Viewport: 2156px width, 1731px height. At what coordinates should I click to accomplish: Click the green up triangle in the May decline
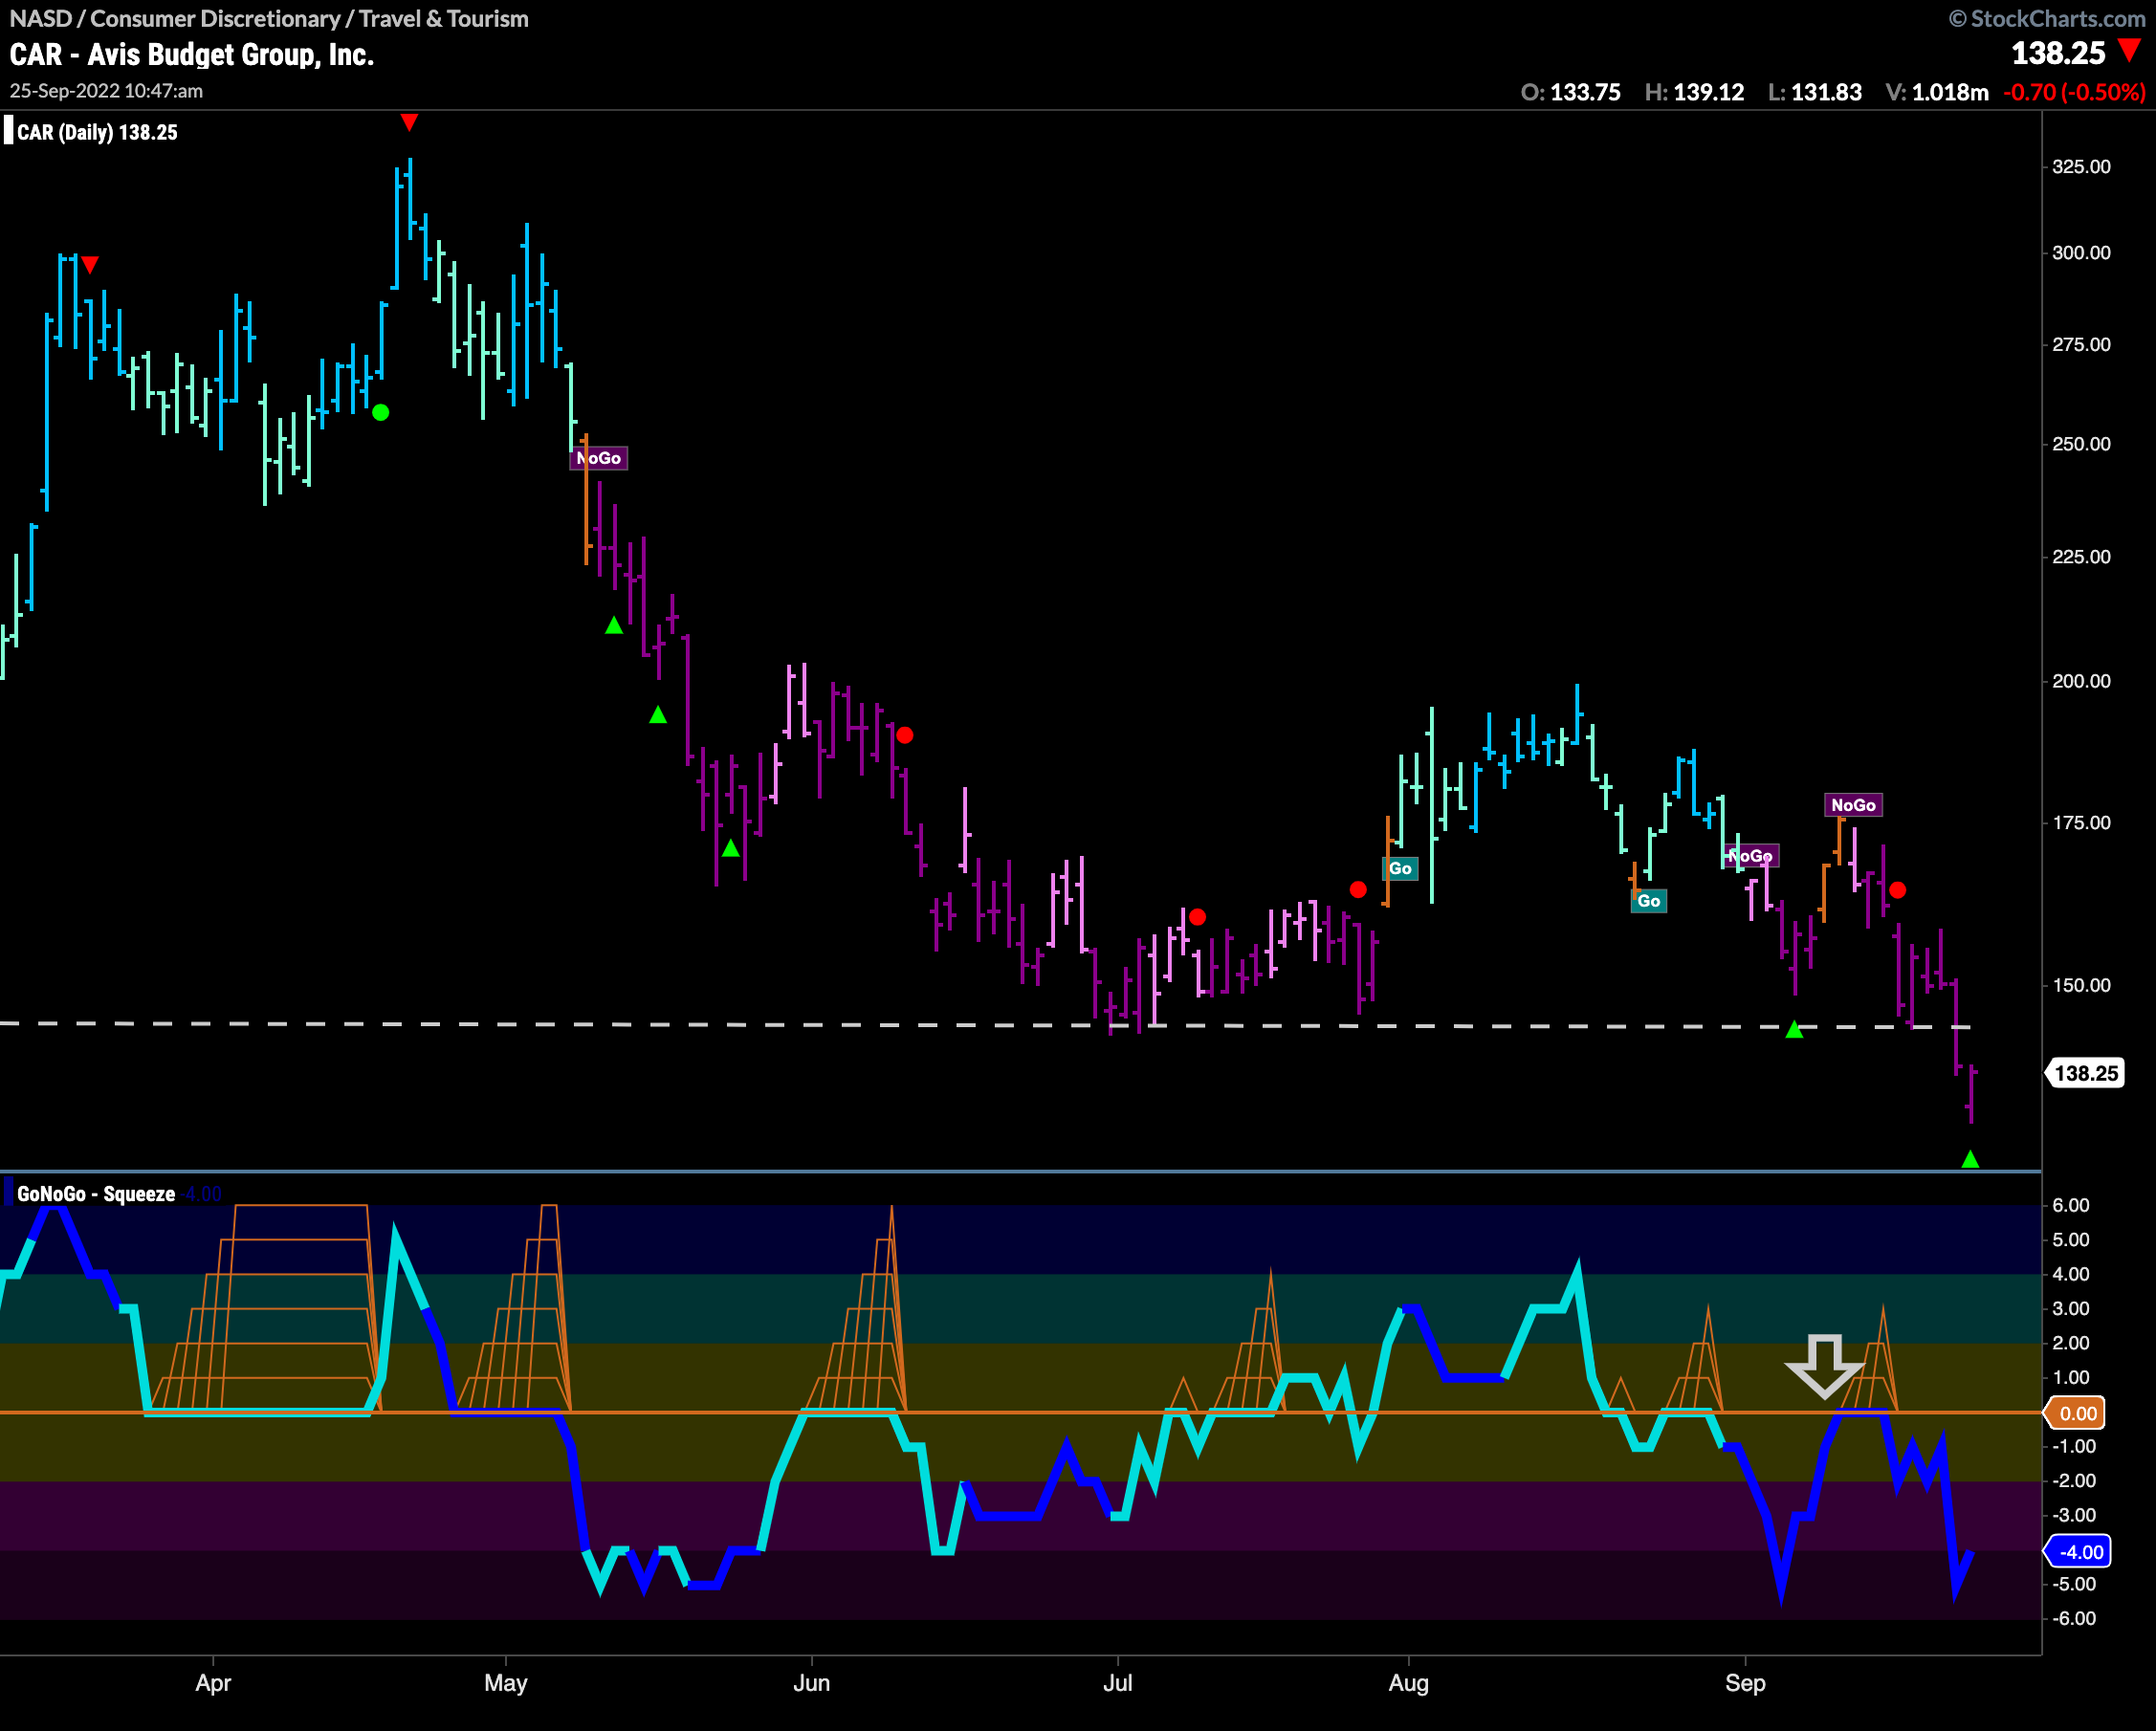(658, 715)
